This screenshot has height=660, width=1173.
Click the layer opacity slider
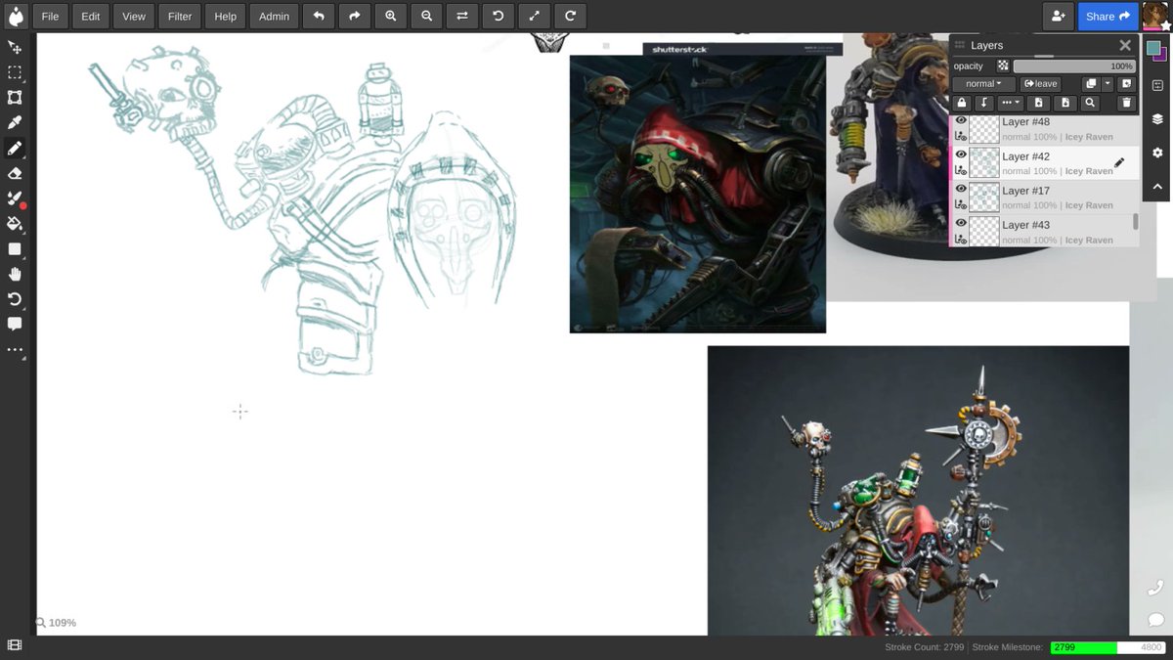[1074, 66]
